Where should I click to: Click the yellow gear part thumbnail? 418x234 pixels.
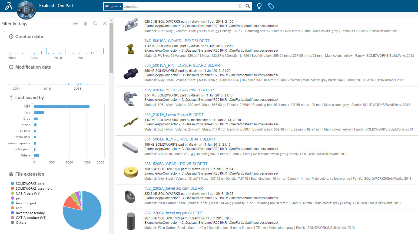131,172
